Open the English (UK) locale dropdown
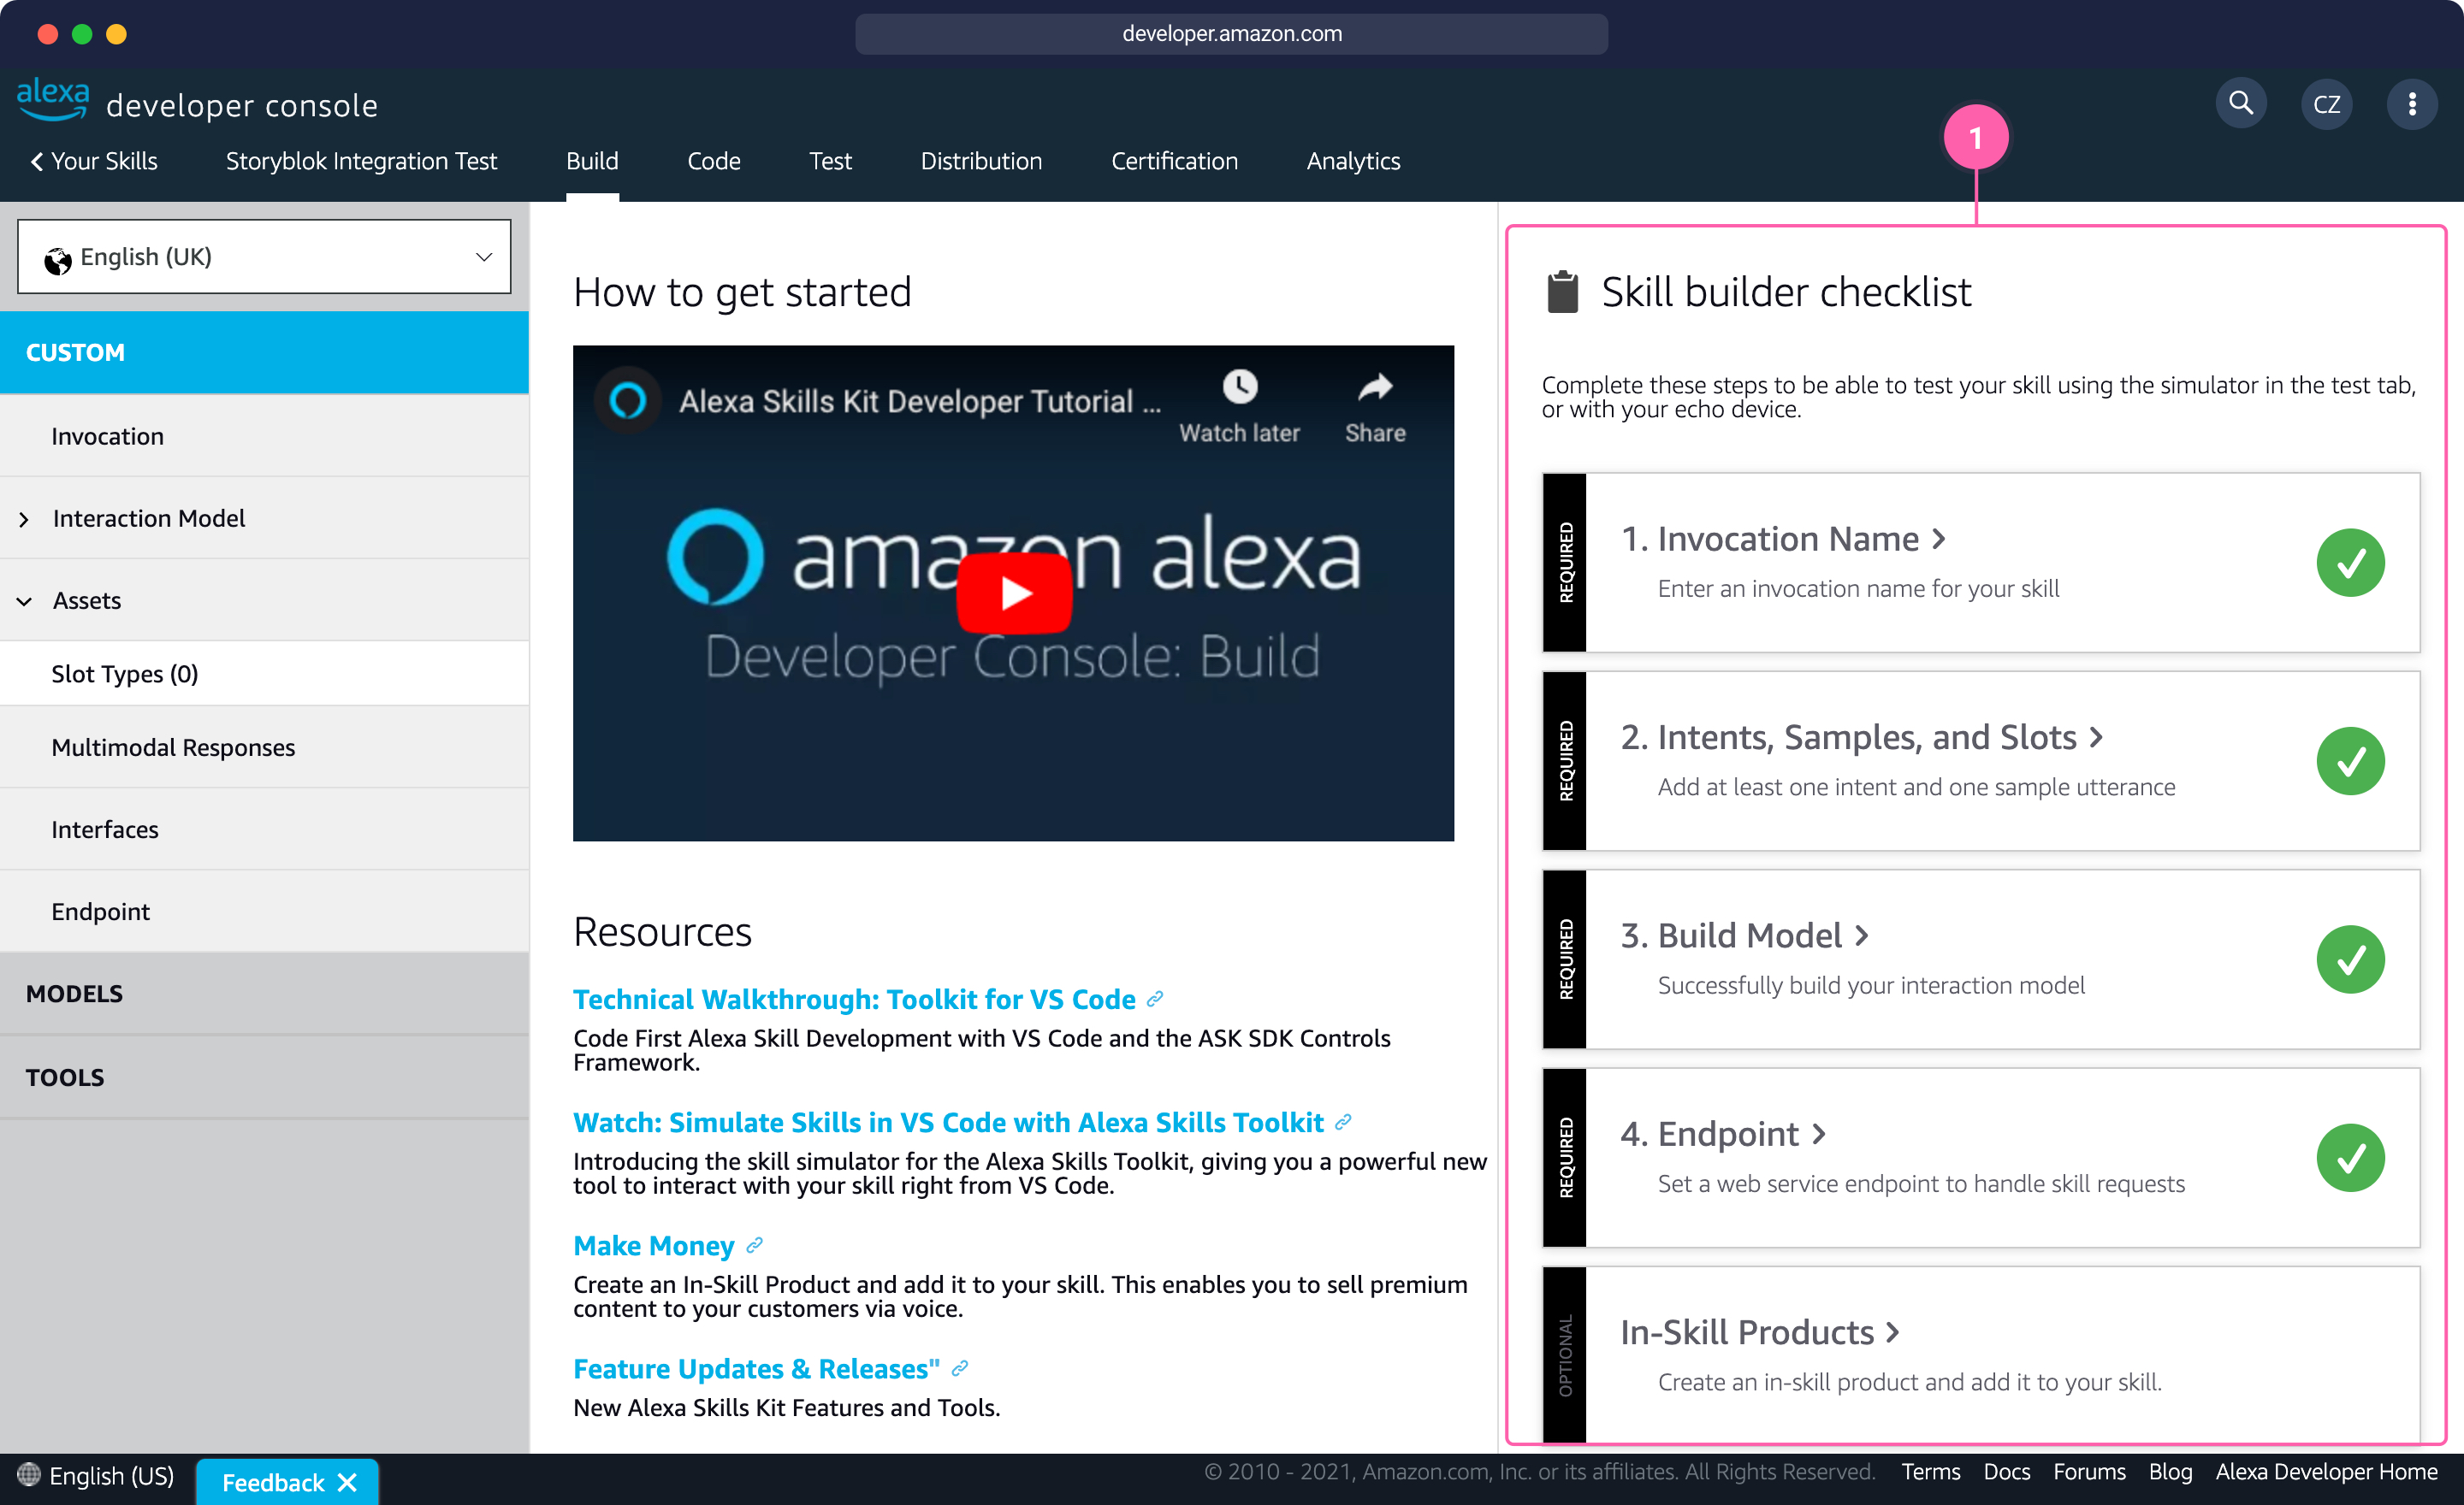The width and height of the screenshot is (2464, 1505). (264, 257)
